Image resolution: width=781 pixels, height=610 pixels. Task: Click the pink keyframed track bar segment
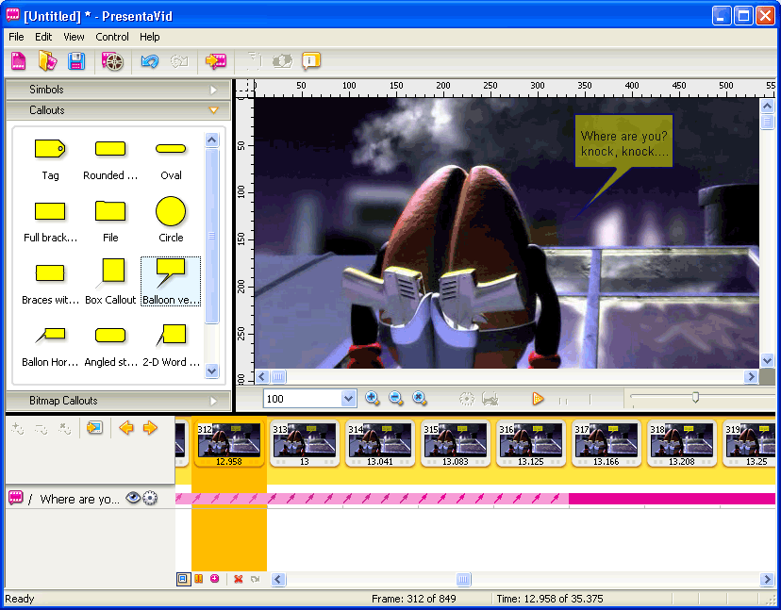(372, 499)
